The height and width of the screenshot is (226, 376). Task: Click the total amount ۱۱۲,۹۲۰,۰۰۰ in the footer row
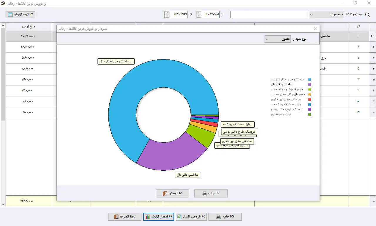(x=28, y=201)
